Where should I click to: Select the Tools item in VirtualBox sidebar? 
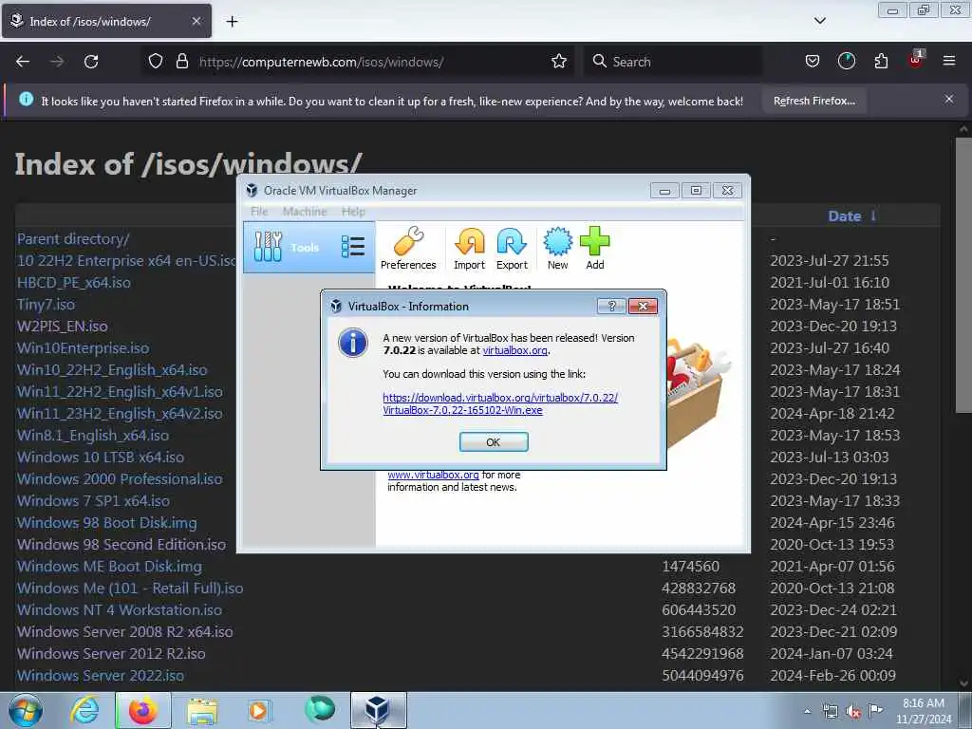pos(308,247)
